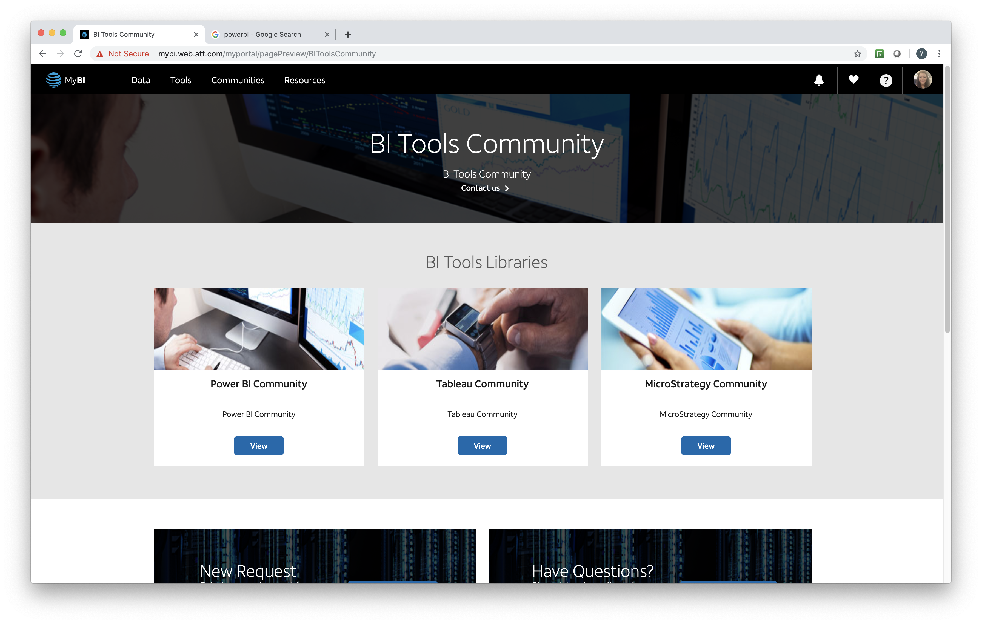Click the AT&T MyBI logo
This screenshot has height=624, width=982.
tap(66, 80)
